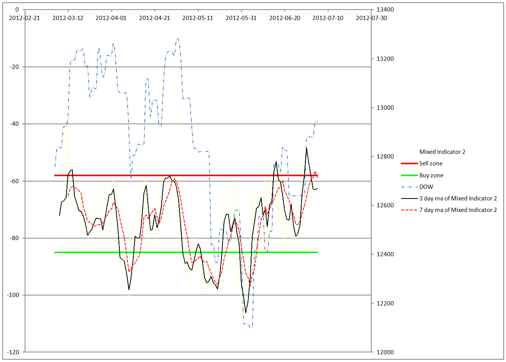Click the 2012-02-21 date axis label
The height and width of the screenshot is (362, 506).
pos(25,18)
